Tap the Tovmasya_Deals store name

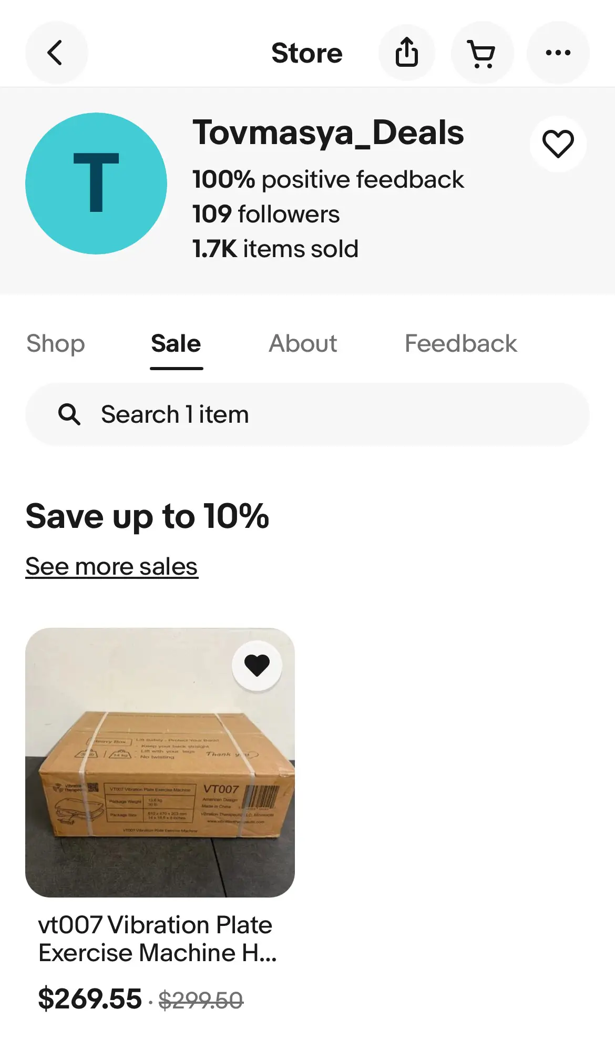(x=328, y=132)
